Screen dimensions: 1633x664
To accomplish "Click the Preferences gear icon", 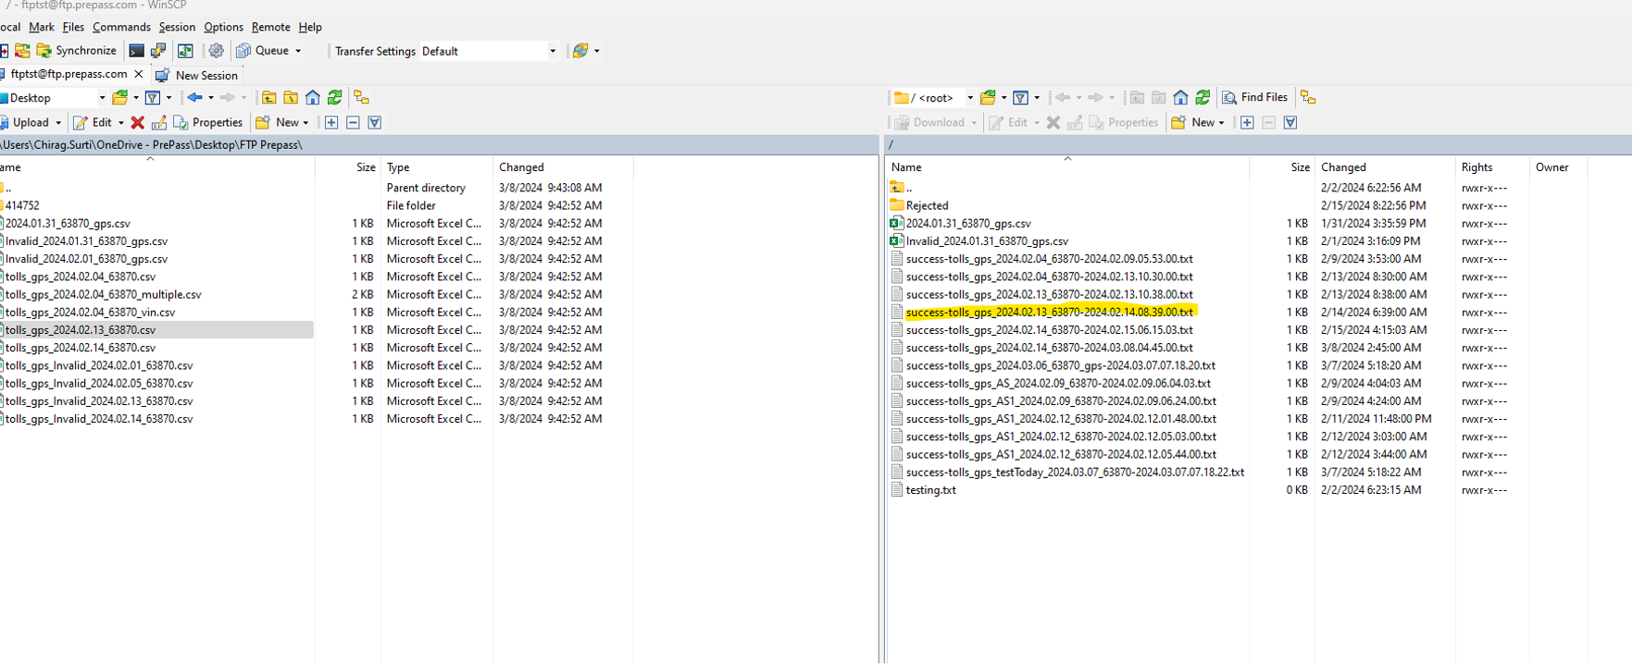I will [x=216, y=51].
